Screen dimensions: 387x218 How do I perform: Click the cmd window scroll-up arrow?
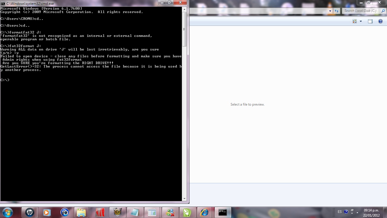(x=184, y=9)
